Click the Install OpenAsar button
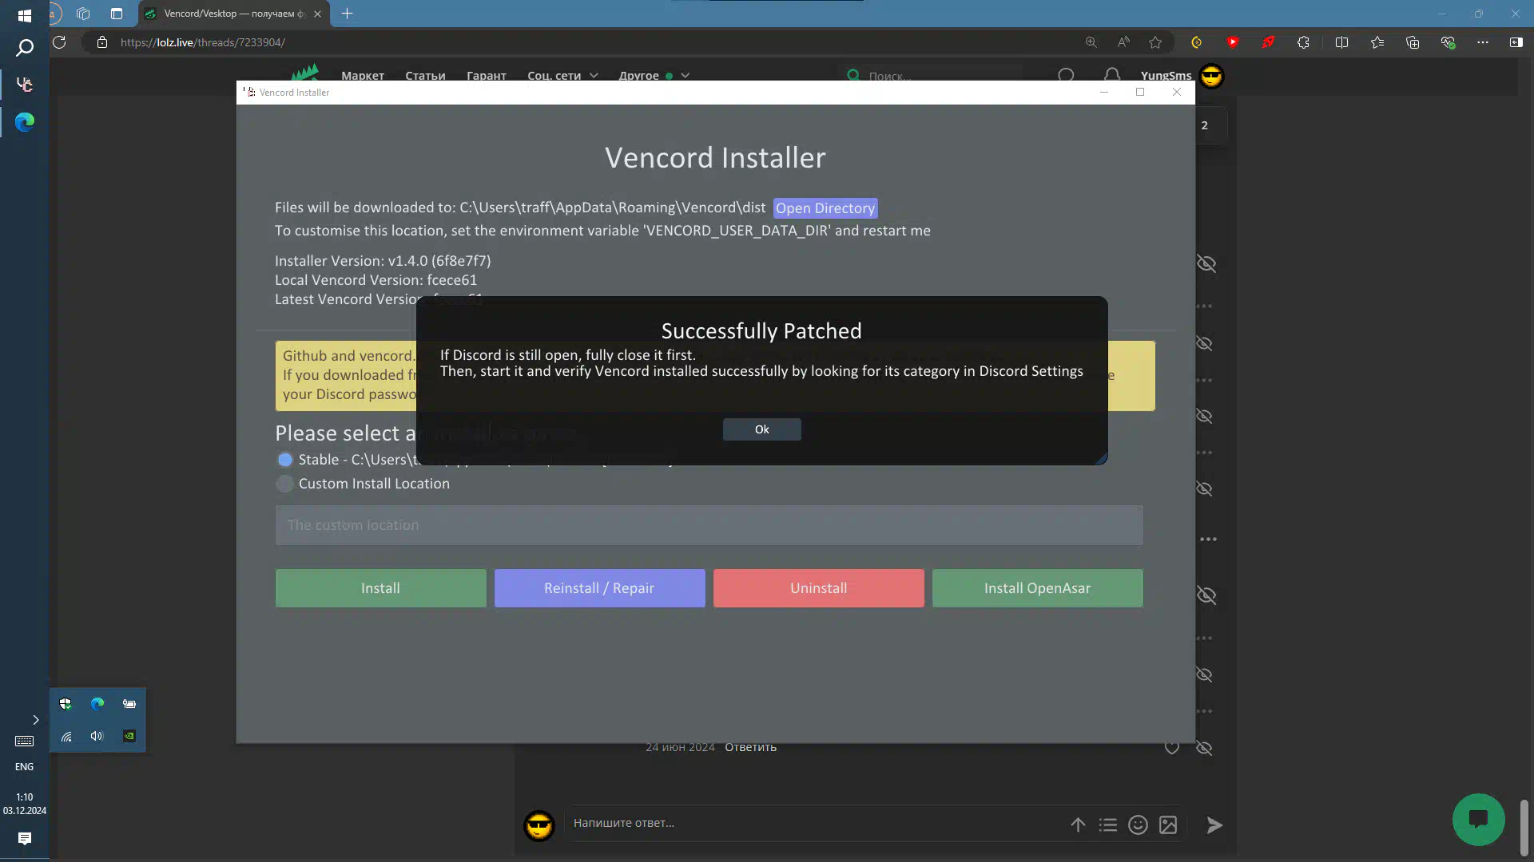The width and height of the screenshot is (1534, 862). coord(1037,588)
